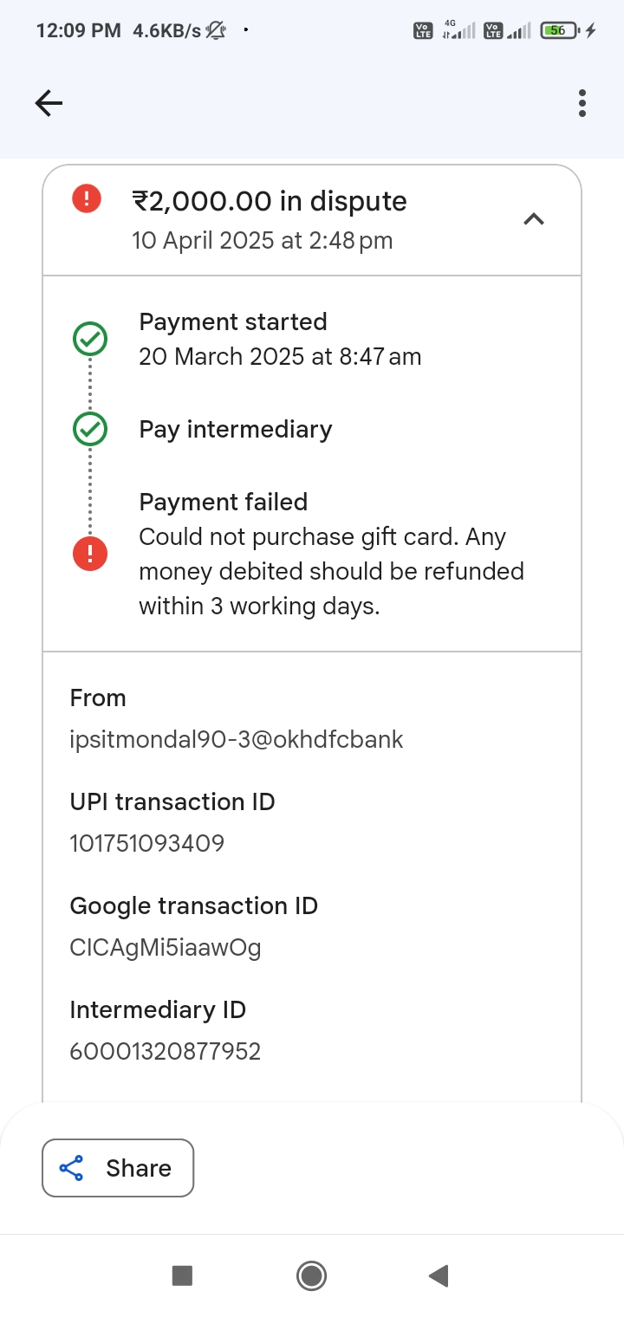Click the Share button

[118, 1168]
